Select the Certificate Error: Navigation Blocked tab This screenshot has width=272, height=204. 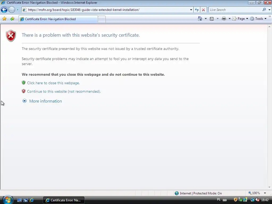click(x=58, y=19)
